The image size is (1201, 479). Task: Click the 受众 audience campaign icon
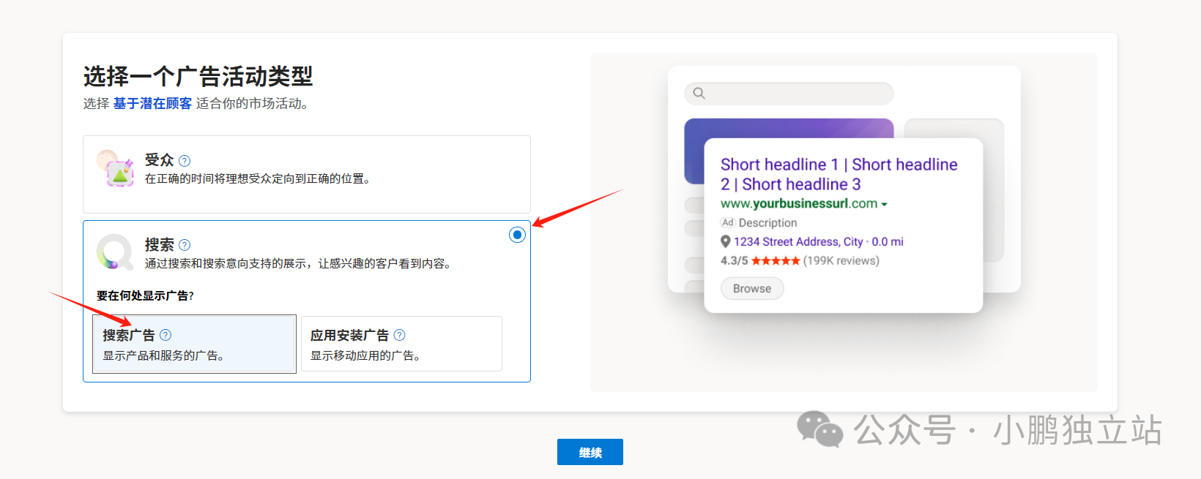coord(115,168)
